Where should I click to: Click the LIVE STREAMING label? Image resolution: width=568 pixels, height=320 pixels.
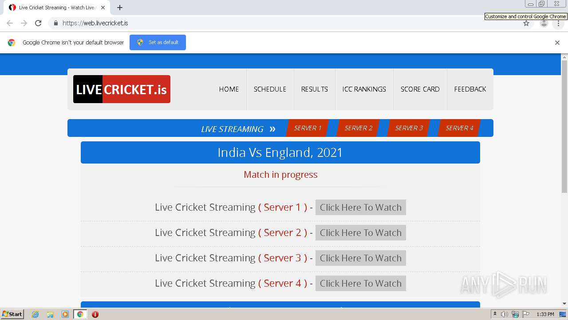[x=232, y=129]
